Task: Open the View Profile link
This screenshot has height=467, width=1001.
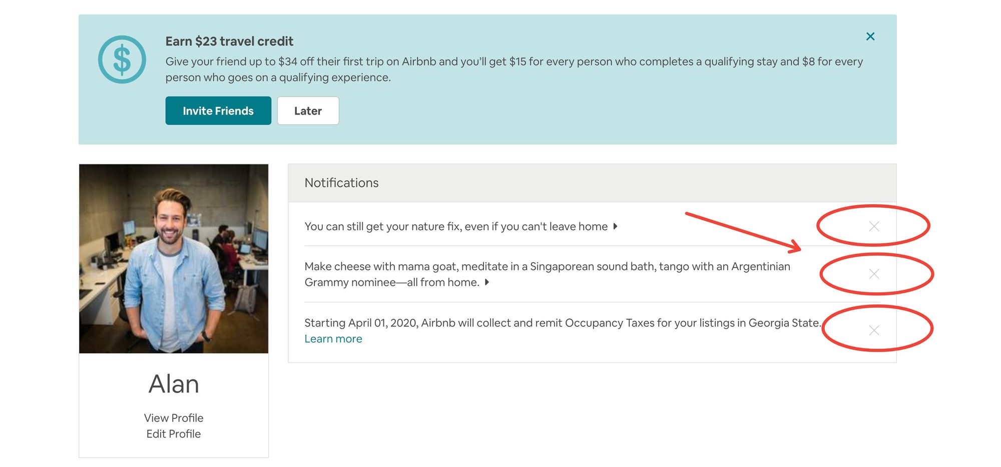Action: click(x=174, y=418)
